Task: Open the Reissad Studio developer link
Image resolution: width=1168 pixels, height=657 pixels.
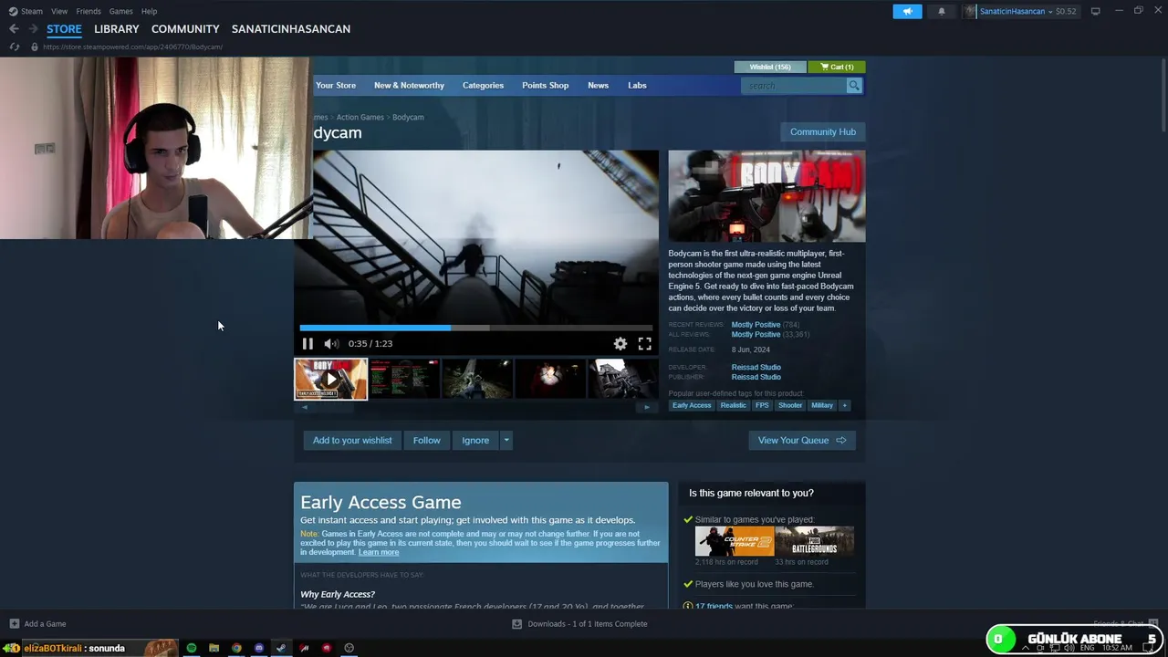Action: pyautogui.click(x=756, y=368)
